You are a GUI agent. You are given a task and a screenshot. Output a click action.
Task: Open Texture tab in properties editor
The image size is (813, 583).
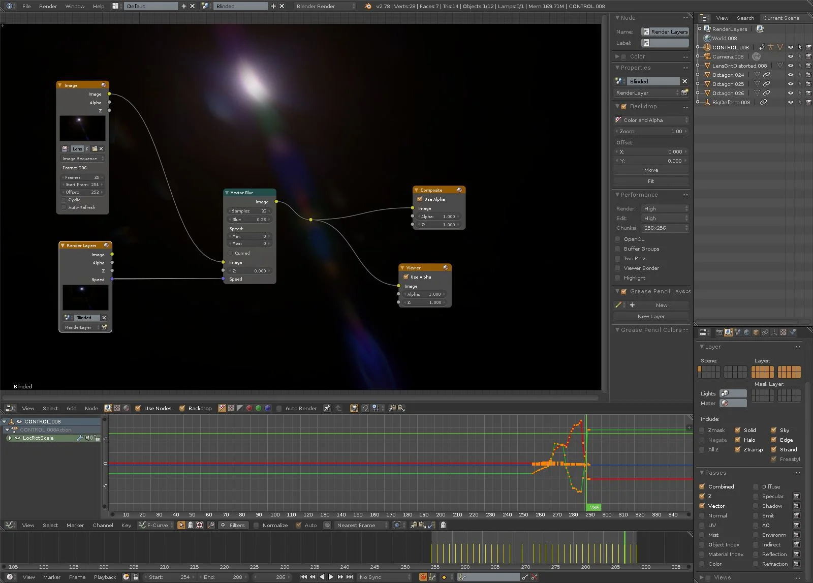coord(783,332)
